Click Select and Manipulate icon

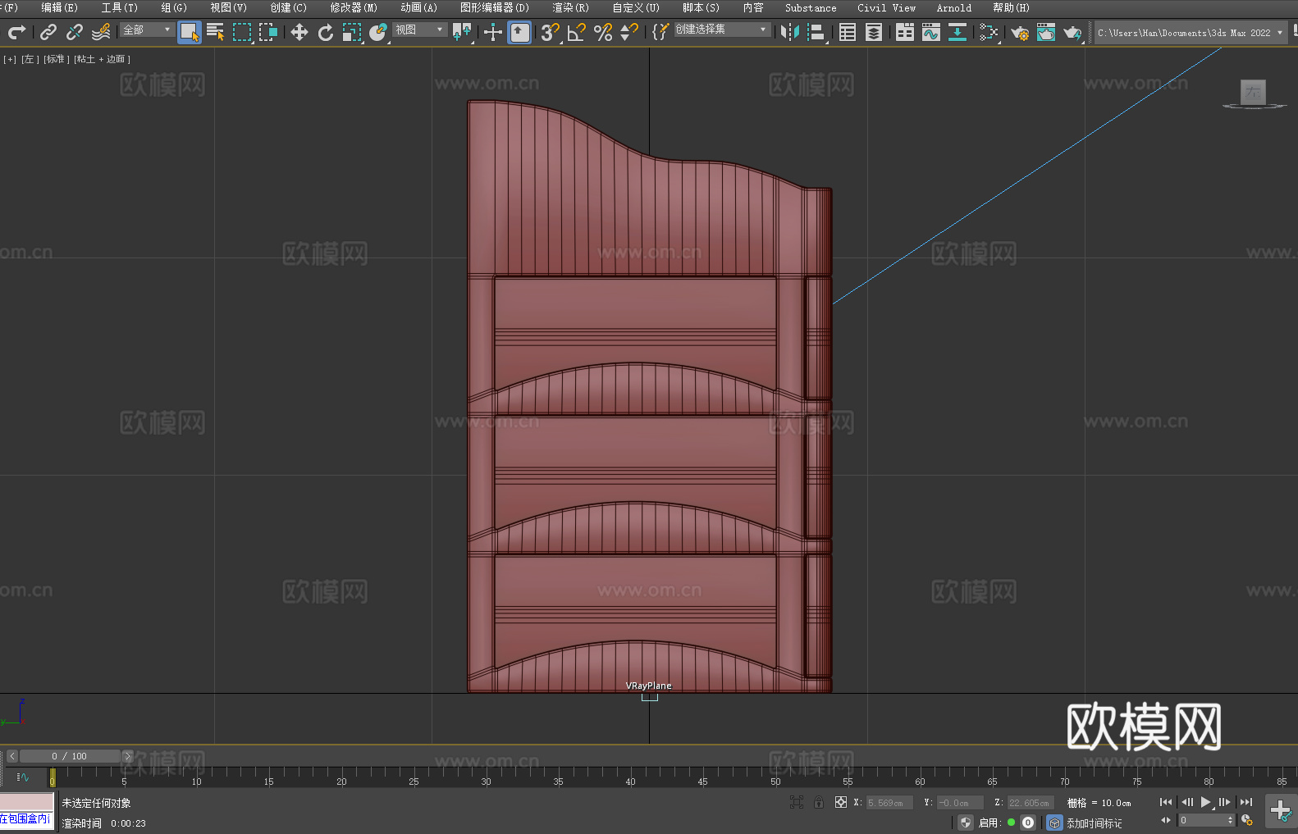click(x=493, y=32)
